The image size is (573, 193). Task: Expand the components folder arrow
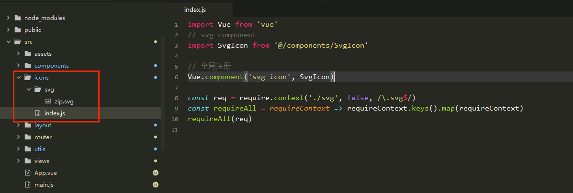[18, 66]
